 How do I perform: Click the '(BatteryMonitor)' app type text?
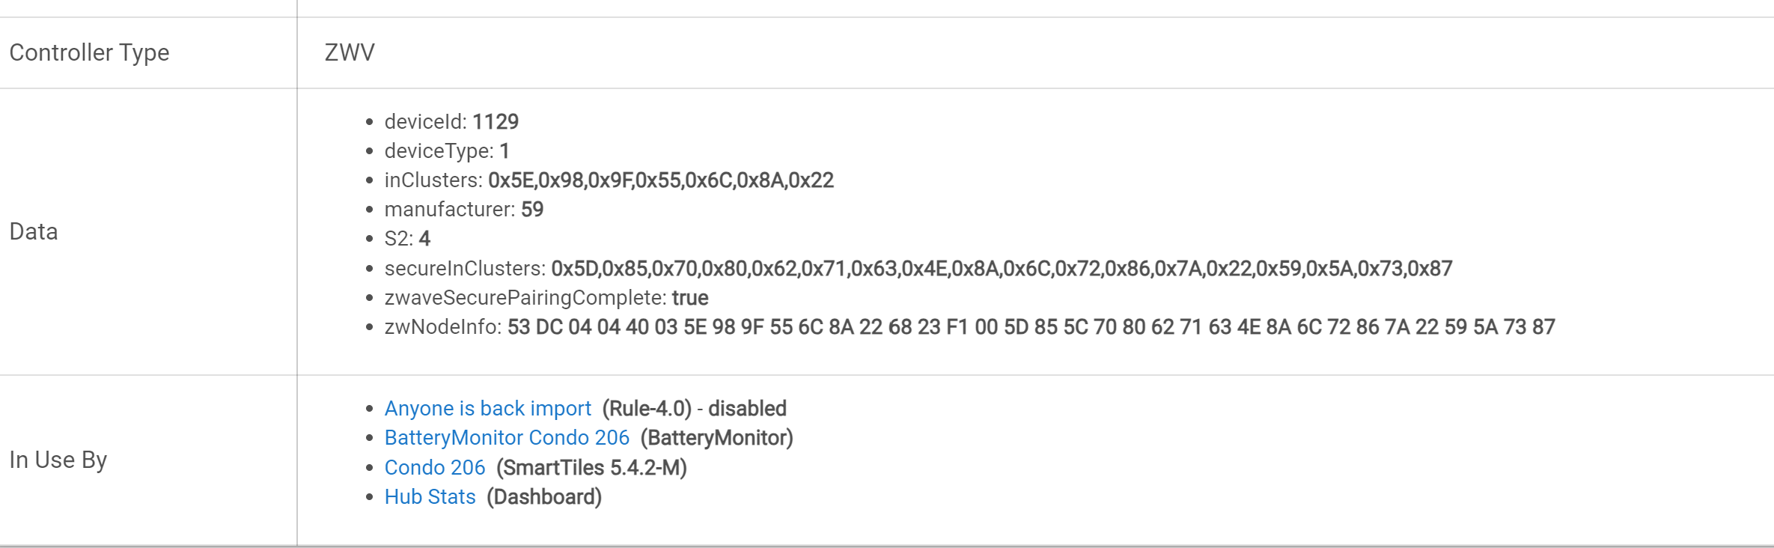[x=717, y=438]
